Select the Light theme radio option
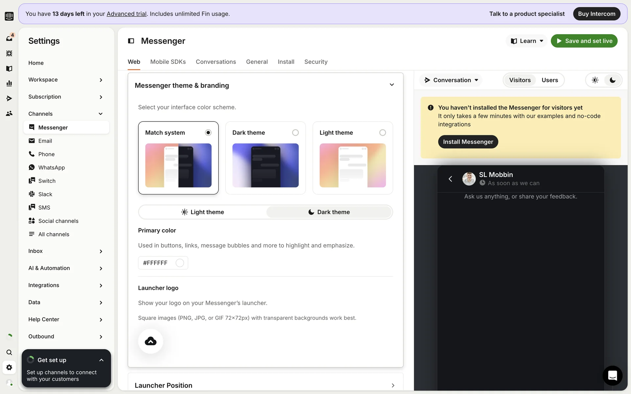The width and height of the screenshot is (631, 394). click(x=382, y=133)
